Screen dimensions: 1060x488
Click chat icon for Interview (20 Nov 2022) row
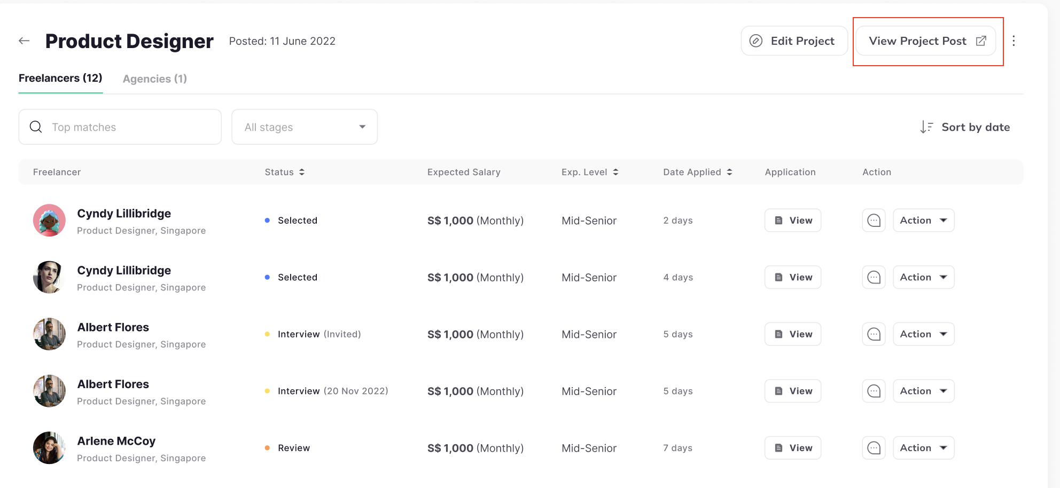coord(874,391)
